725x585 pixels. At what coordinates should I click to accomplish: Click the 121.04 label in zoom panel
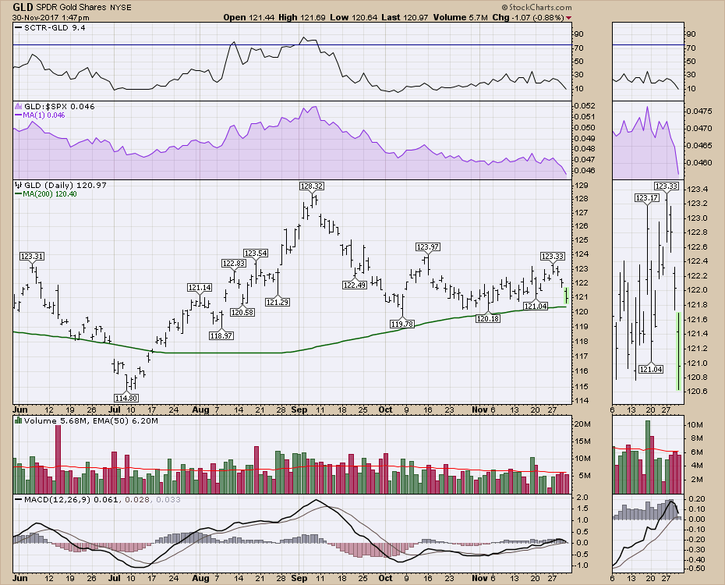651,369
